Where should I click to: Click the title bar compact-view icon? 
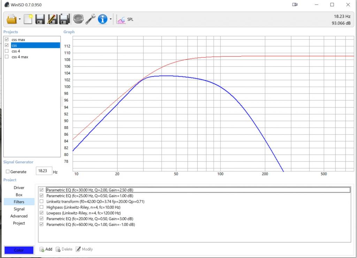(x=295, y=5)
